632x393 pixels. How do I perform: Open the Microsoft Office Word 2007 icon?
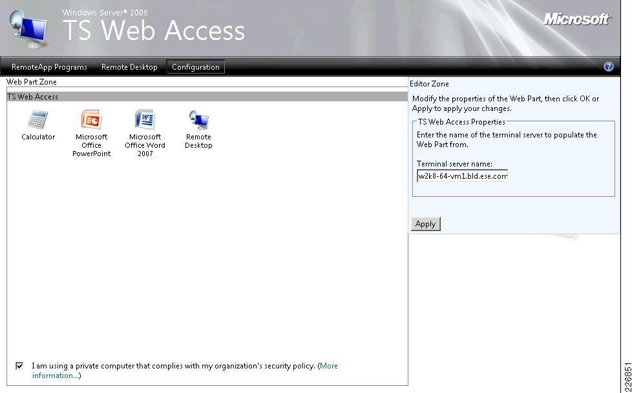coord(145,119)
